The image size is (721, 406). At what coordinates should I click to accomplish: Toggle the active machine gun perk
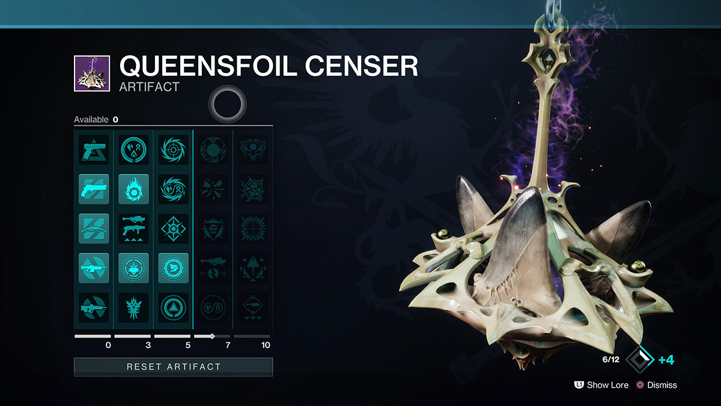pos(94,268)
